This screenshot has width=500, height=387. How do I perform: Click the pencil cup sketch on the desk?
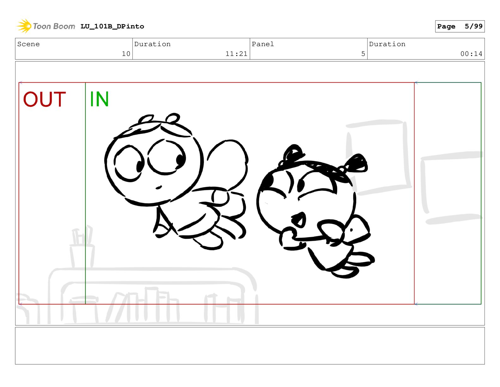click(x=82, y=246)
